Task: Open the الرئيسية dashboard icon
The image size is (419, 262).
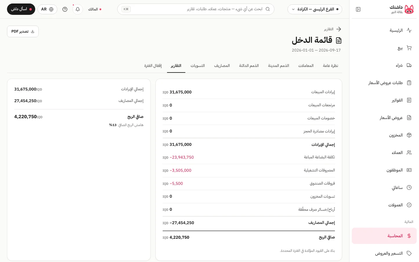Action: click(409, 30)
